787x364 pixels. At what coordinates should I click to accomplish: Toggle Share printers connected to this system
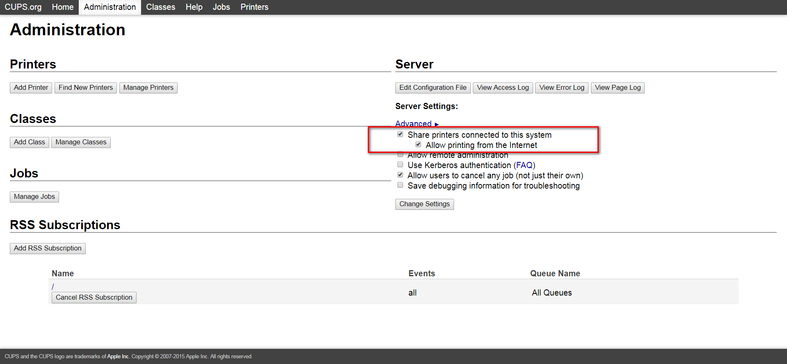tap(400, 134)
